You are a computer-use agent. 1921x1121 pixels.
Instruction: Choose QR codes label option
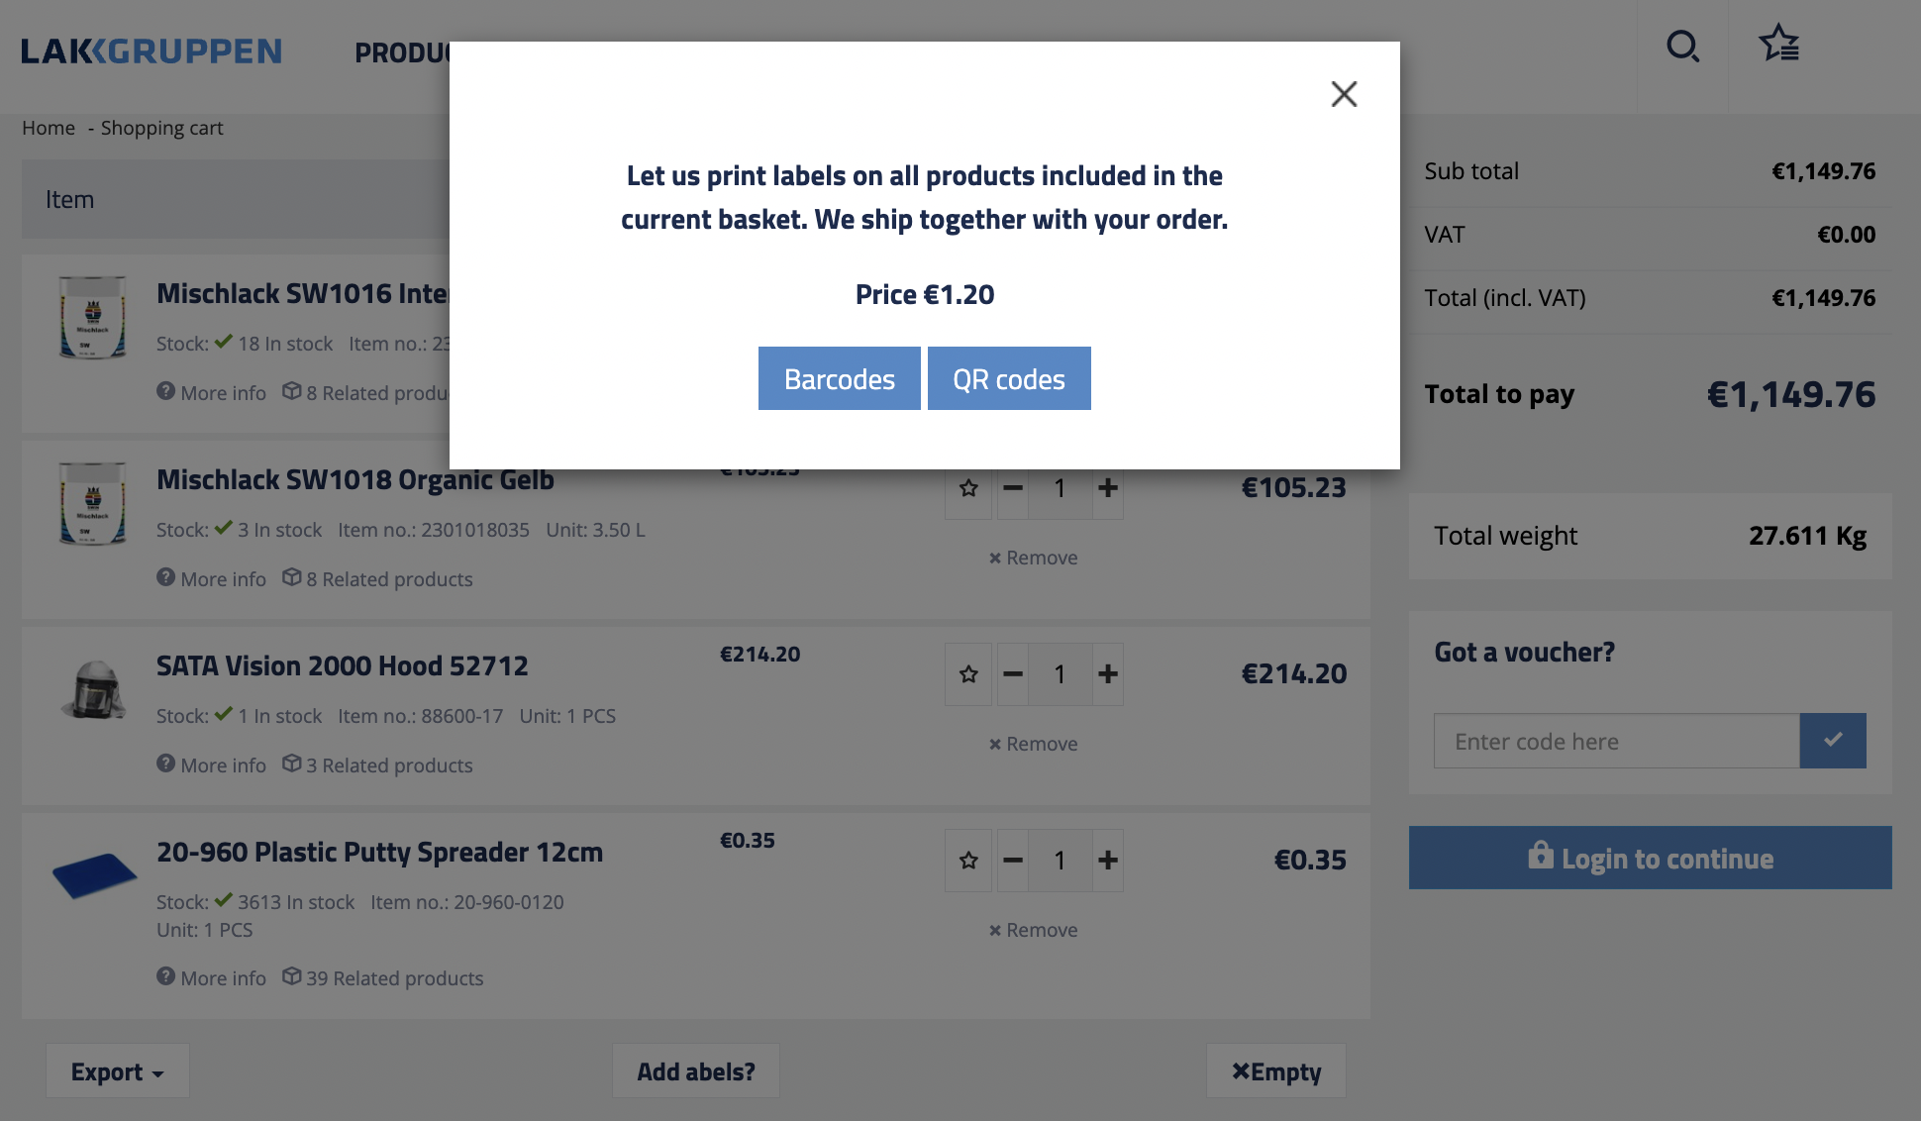[x=1008, y=379]
